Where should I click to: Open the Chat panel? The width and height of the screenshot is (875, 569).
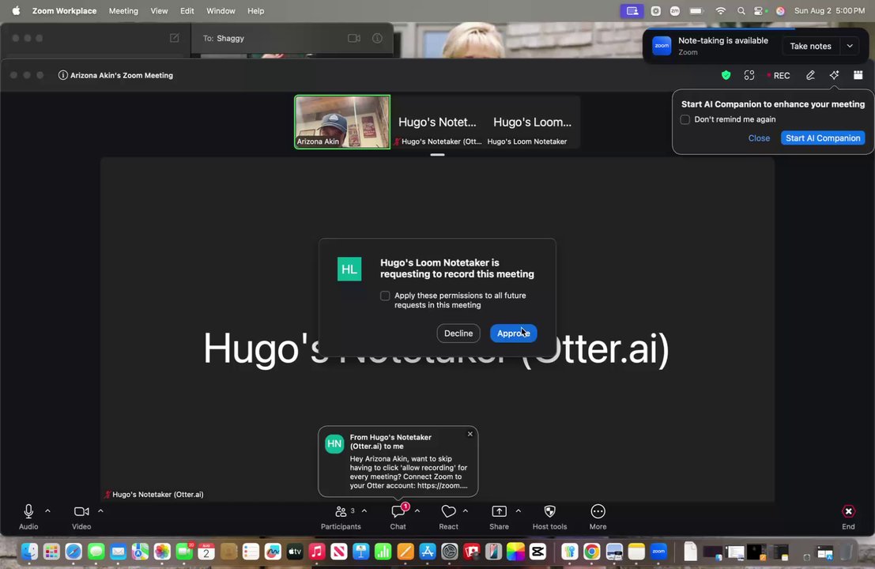[x=398, y=517]
